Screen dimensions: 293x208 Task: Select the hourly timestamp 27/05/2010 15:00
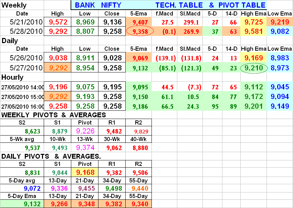click(22, 97)
